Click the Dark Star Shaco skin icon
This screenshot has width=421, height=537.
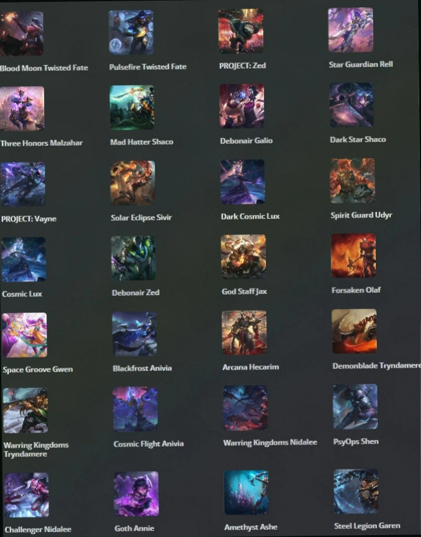352,105
